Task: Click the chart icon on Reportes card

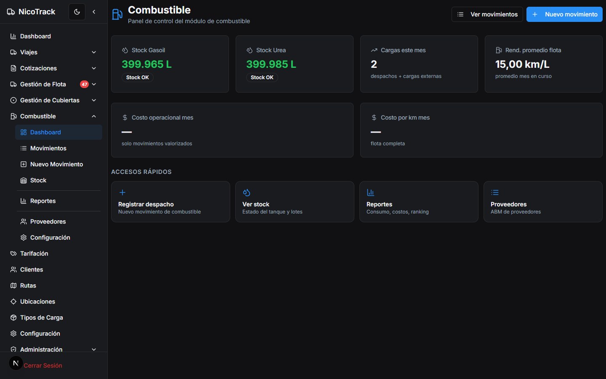Action: coord(371,192)
